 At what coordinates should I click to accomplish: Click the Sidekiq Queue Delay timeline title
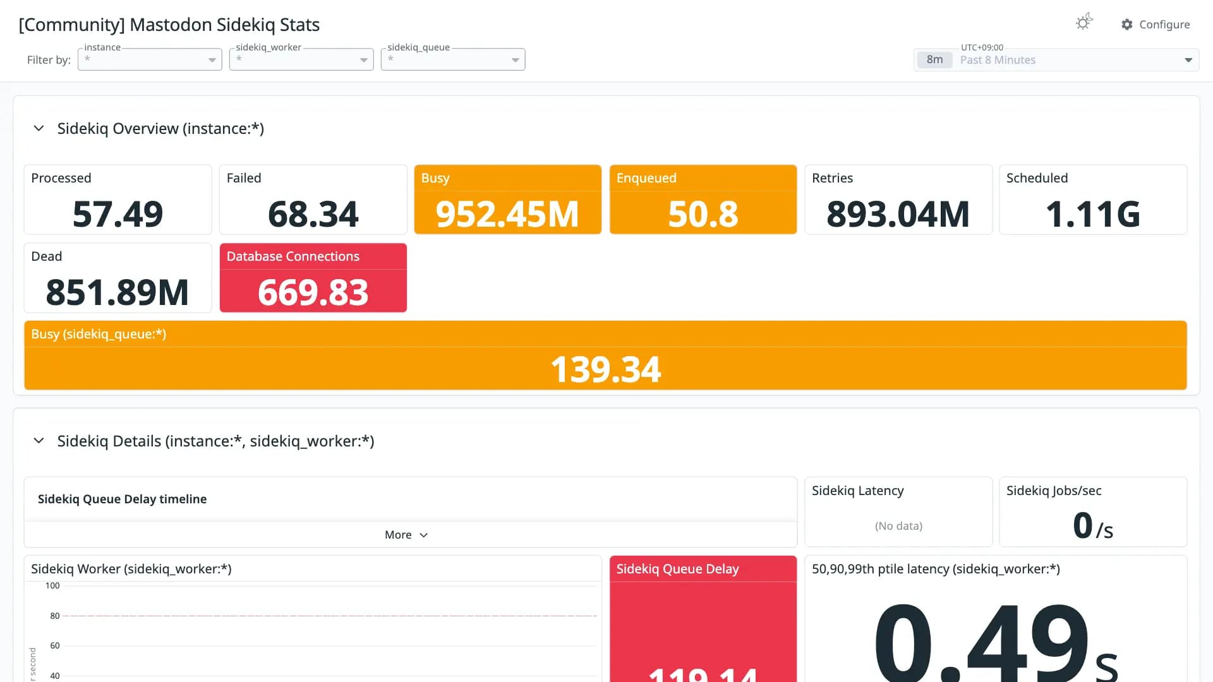coord(122,499)
